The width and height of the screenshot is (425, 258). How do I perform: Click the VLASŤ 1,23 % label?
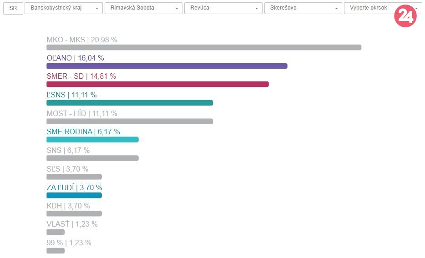pyautogui.click(x=72, y=224)
